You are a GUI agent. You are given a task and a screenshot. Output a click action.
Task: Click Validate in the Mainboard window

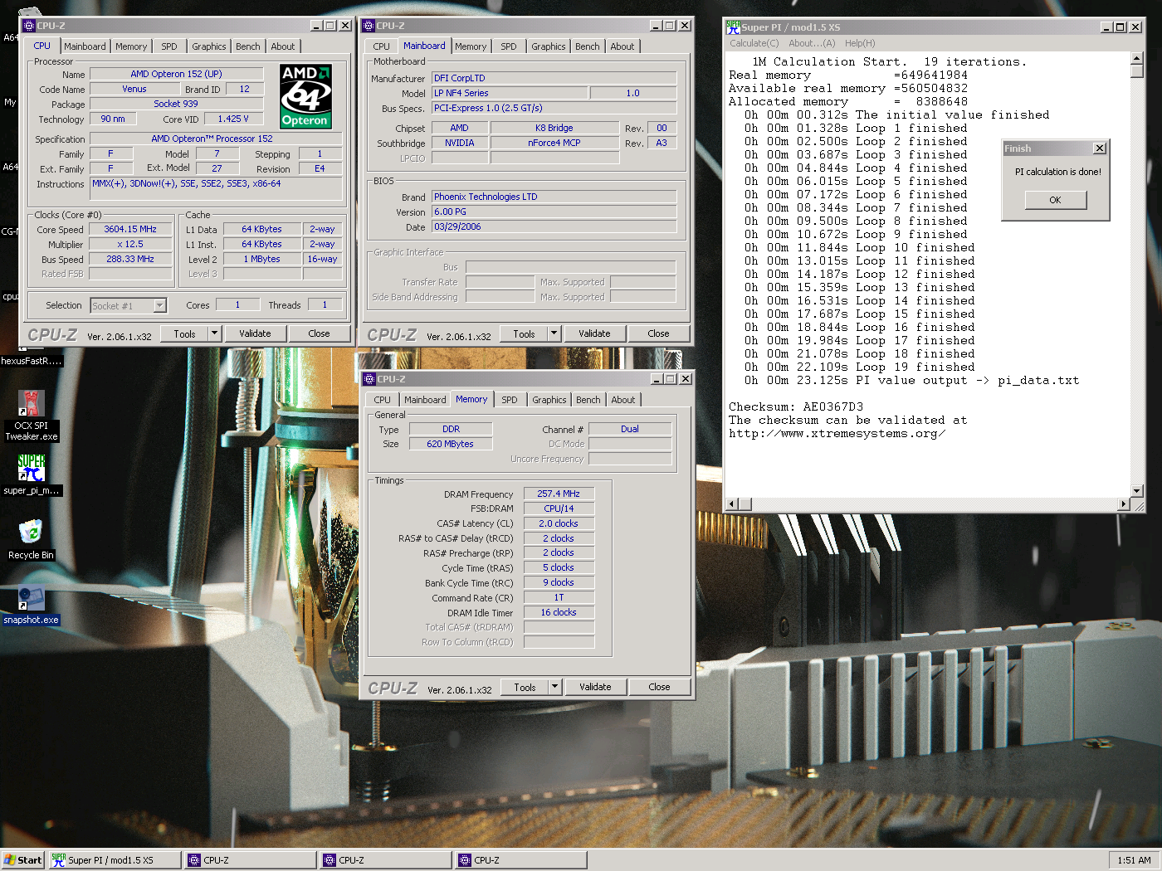(x=594, y=333)
